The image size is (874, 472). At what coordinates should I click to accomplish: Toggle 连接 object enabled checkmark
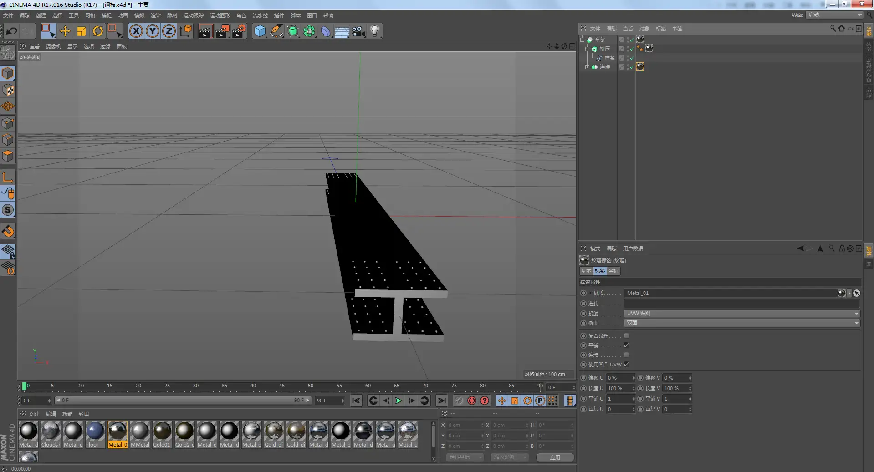(632, 67)
